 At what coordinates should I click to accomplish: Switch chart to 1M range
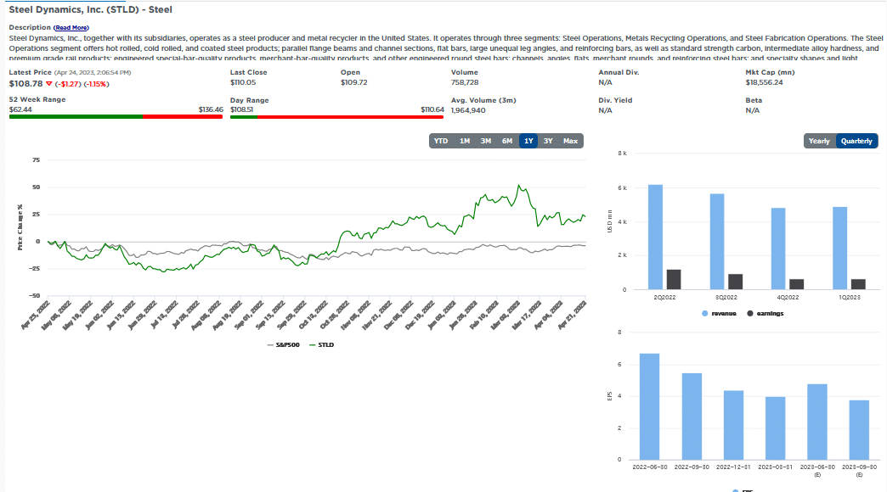(465, 141)
